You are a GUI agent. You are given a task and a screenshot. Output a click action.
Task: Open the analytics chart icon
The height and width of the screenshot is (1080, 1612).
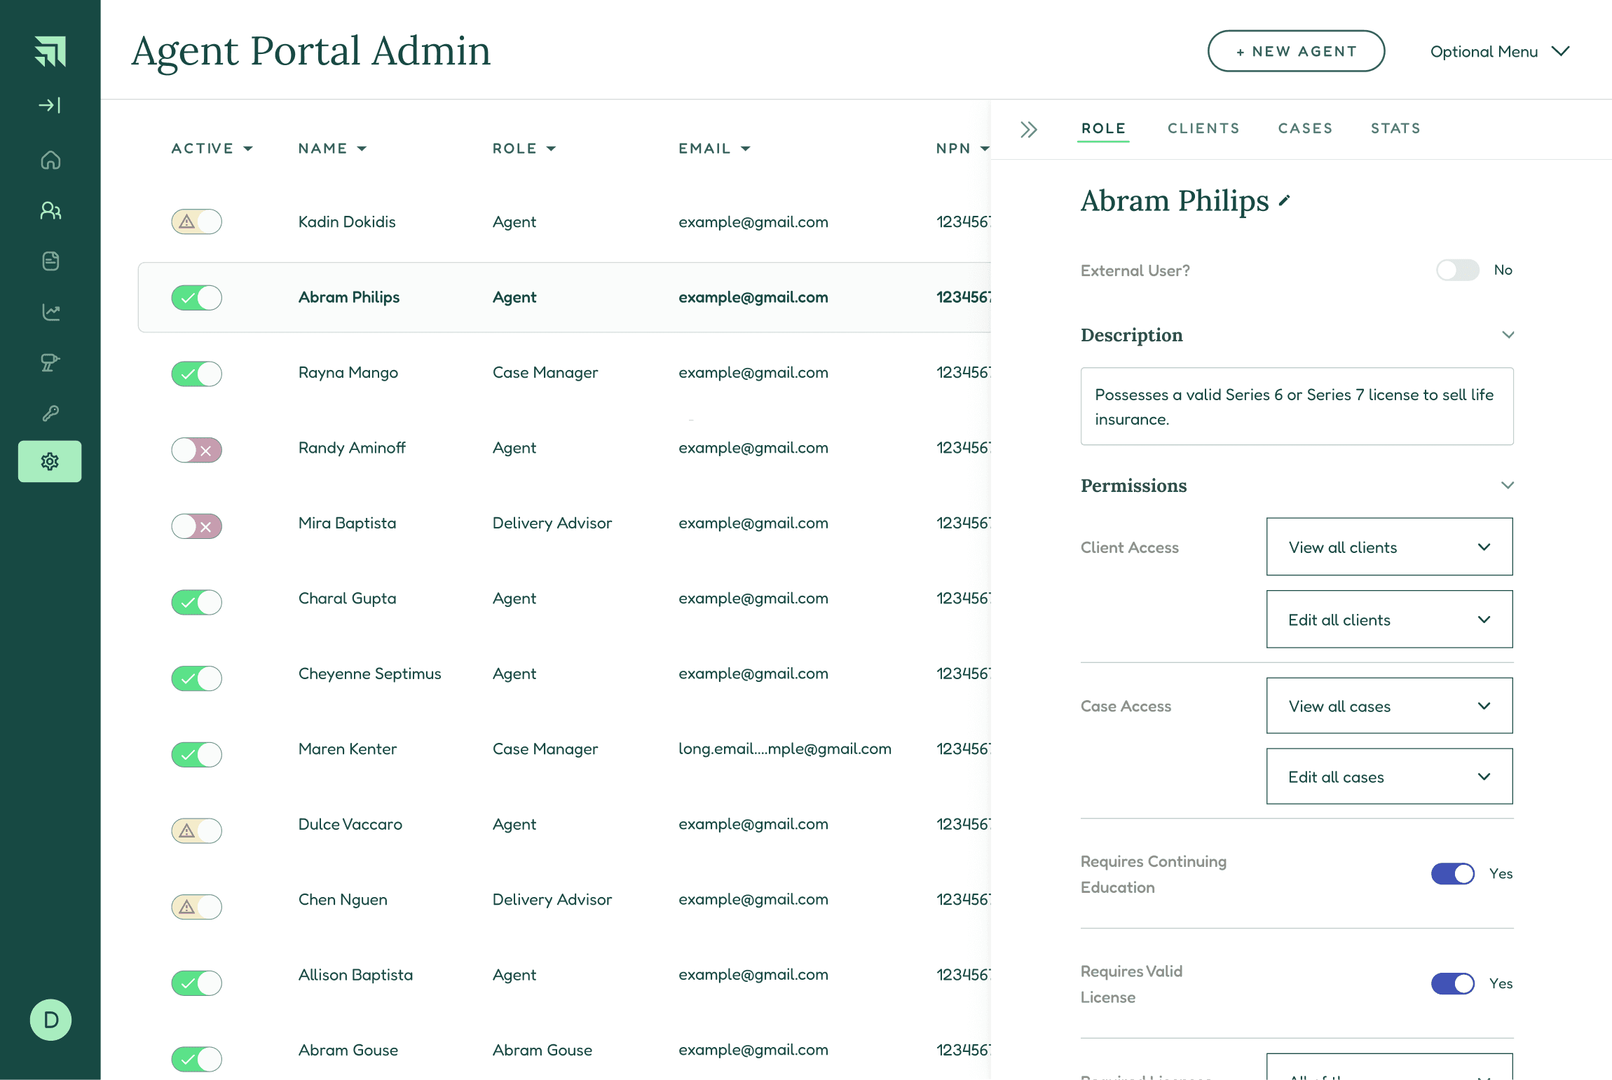point(50,312)
